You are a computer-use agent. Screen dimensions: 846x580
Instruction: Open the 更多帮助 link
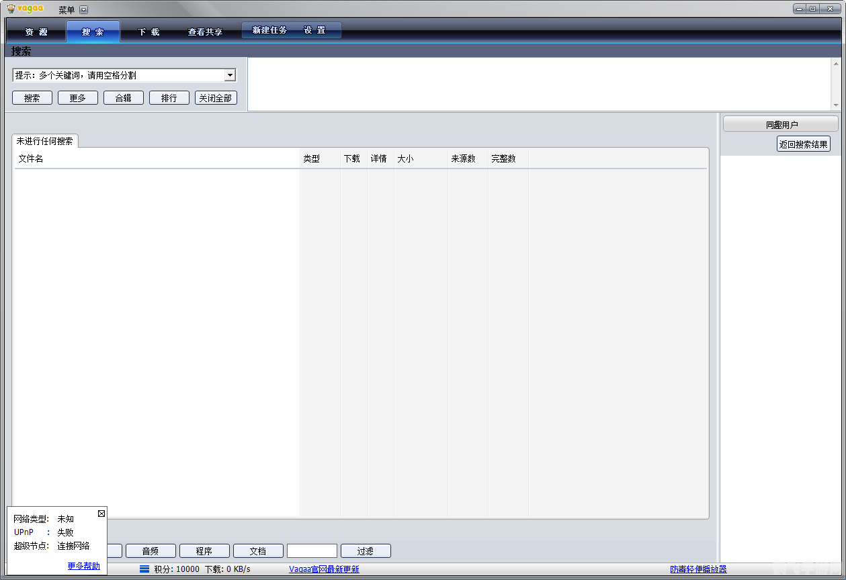(x=83, y=566)
